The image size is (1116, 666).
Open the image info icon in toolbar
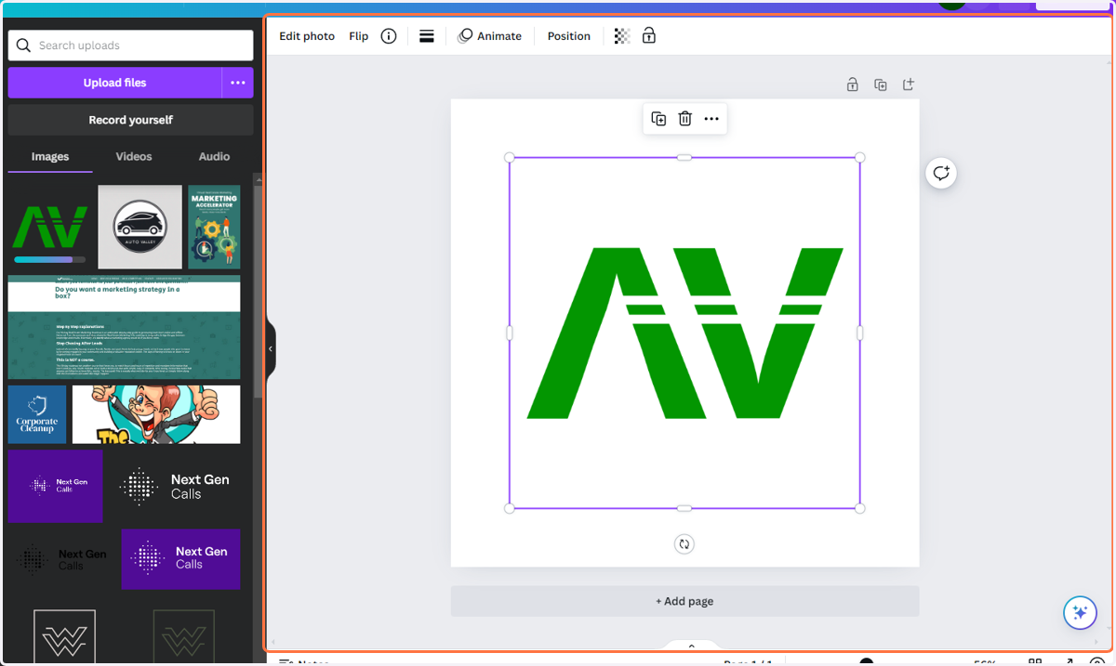tap(389, 36)
